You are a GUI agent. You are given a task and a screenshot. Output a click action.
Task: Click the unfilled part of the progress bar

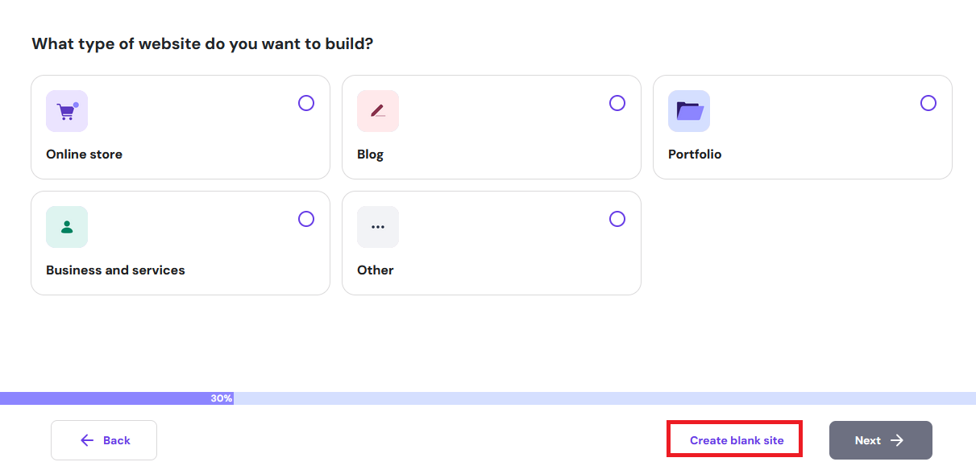coord(604,398)
